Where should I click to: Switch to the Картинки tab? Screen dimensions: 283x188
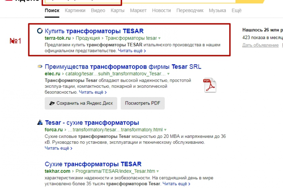75,10
